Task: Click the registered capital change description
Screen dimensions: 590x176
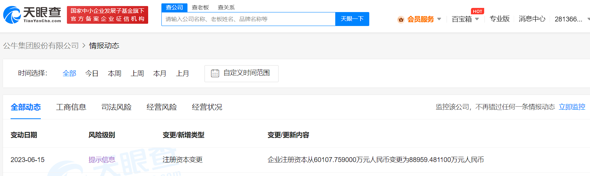Action: (376, 160)
